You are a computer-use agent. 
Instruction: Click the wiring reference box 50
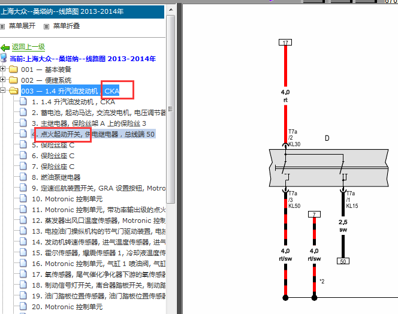(343, 261)
